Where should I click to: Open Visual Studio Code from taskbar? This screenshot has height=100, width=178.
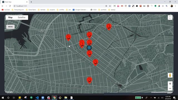(x=37, y=97)
